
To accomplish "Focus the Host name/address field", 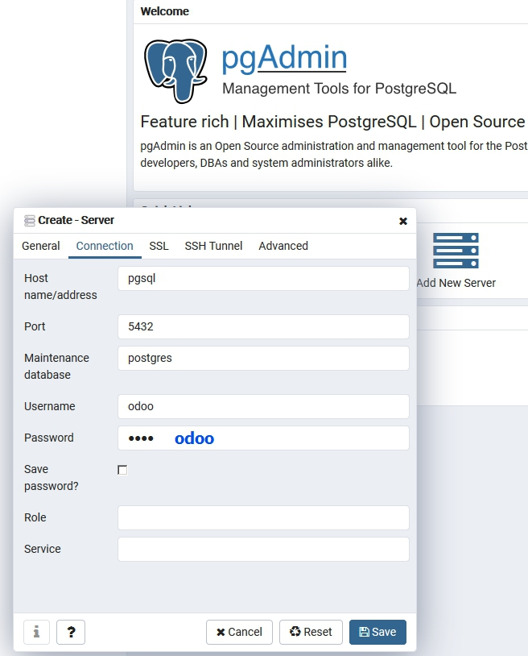I will pos(263,279).
